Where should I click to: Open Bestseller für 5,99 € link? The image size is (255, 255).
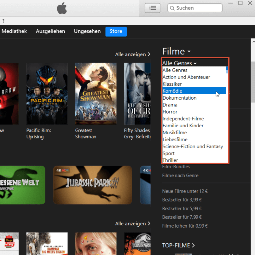tap(182, 208)
